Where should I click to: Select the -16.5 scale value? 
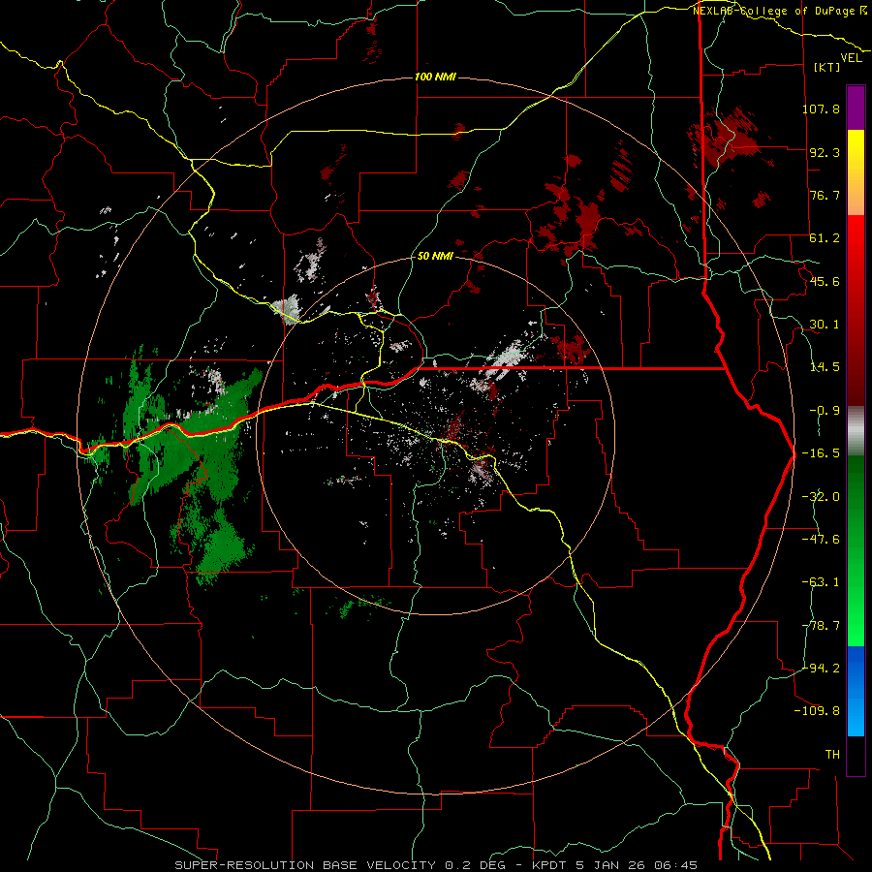(x=821, y=453)
